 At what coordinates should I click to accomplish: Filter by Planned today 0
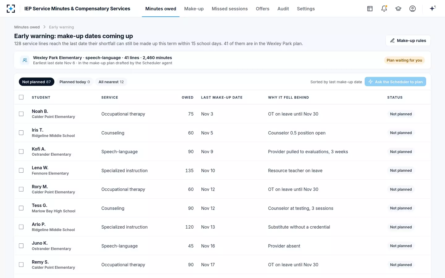point(74,82)
